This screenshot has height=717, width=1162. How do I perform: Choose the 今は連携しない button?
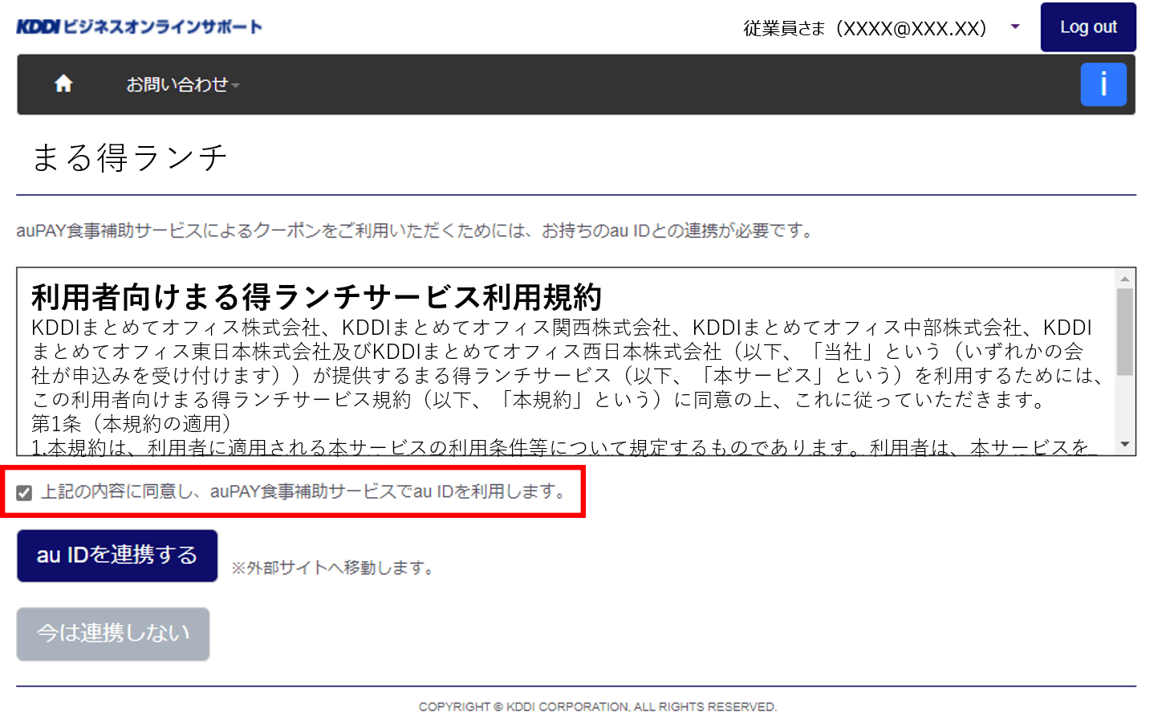113,633
